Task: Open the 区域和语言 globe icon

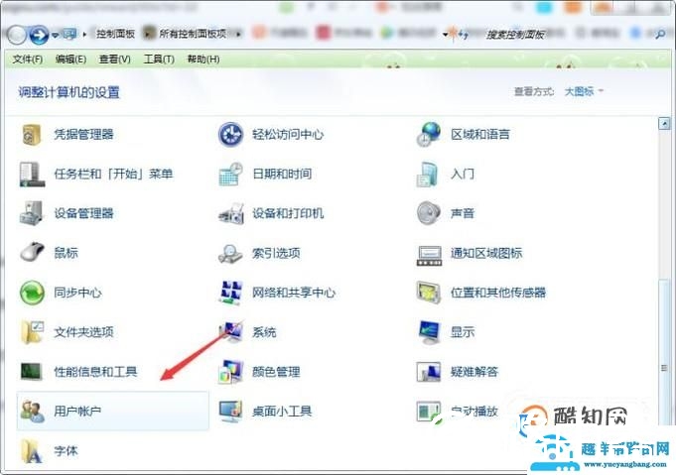Action: point(429,134)
